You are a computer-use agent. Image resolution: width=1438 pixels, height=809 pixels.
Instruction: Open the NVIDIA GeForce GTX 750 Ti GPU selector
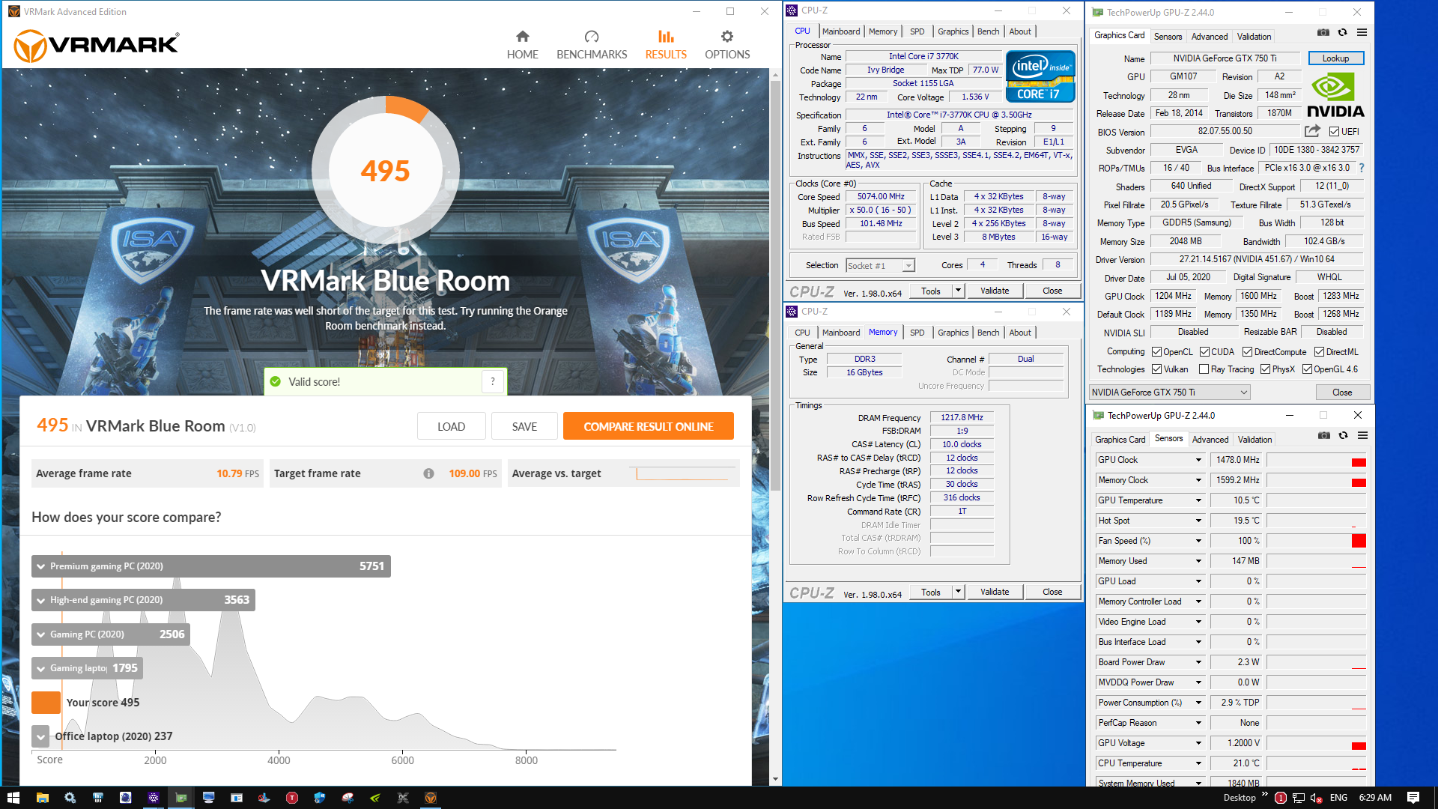(1169, 393)
